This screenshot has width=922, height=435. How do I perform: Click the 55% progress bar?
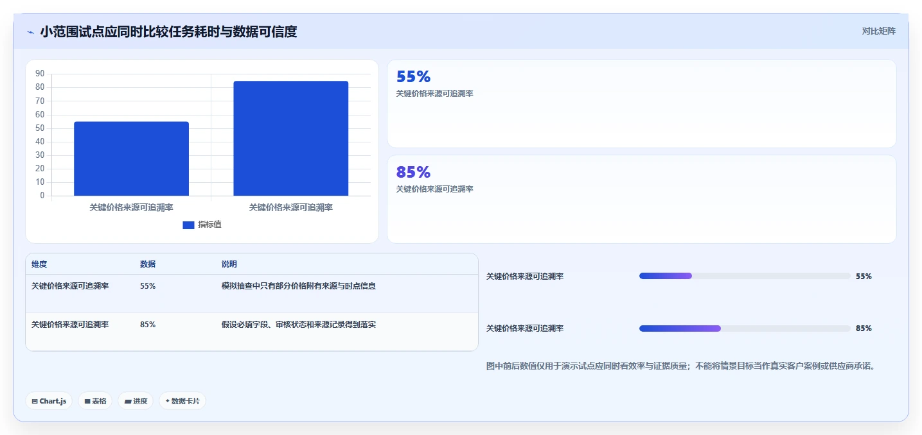point(745,276)
